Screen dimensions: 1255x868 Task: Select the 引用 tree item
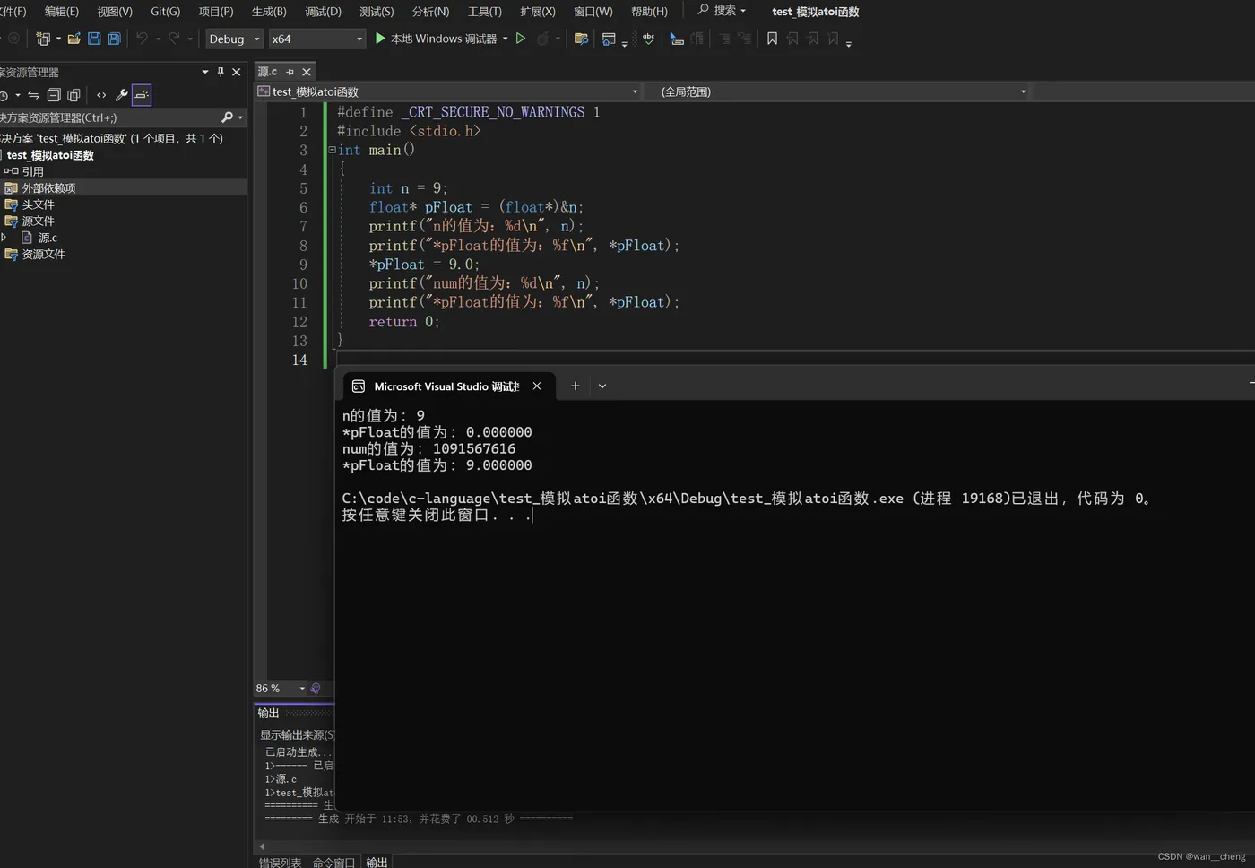coord(33,171)
